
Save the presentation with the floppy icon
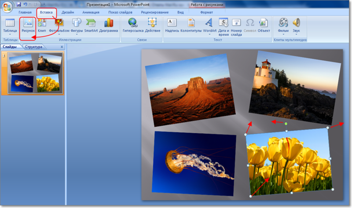19,4
